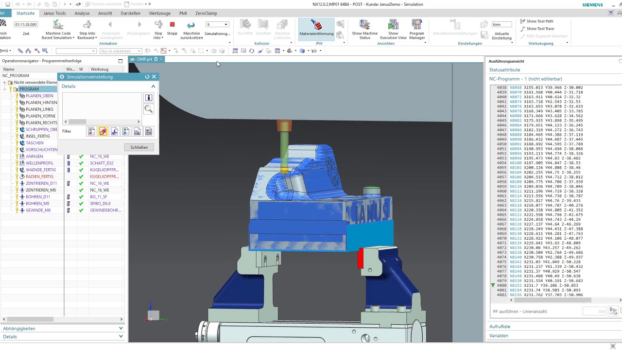Click Maschine zurücksetzen

[x=191, y=29]
